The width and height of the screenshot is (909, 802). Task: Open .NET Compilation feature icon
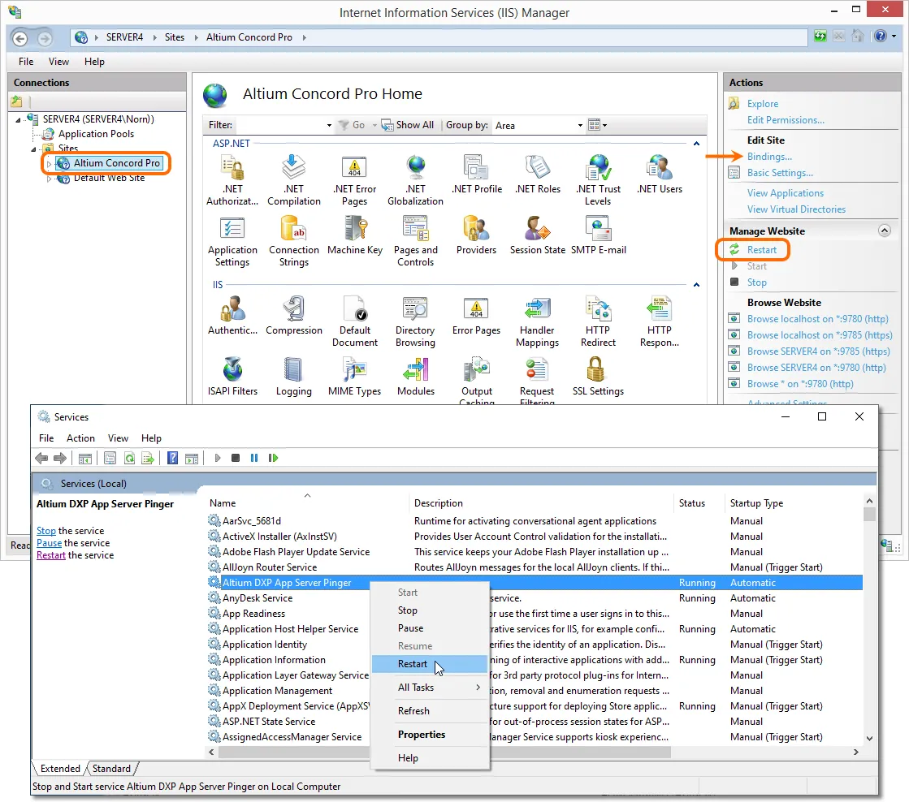click(x=293, y=180)
